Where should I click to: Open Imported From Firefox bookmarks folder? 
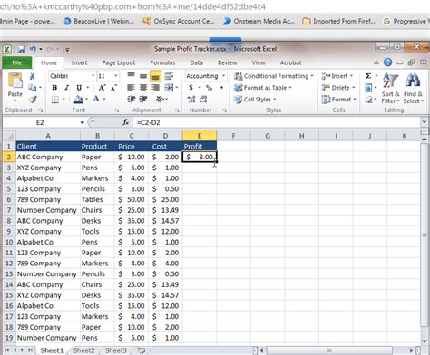coord(339,21)
